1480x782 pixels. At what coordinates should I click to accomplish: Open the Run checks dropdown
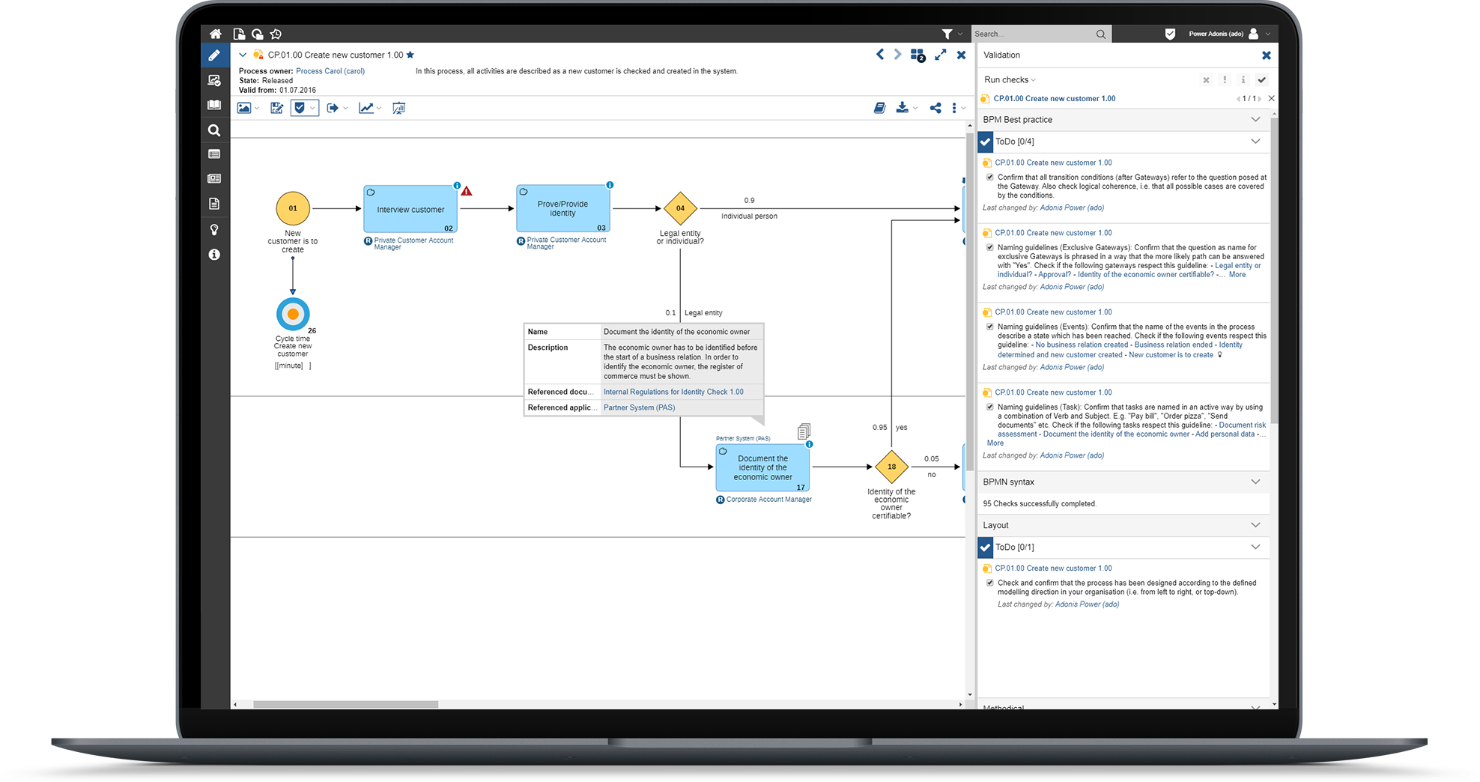1009,79
